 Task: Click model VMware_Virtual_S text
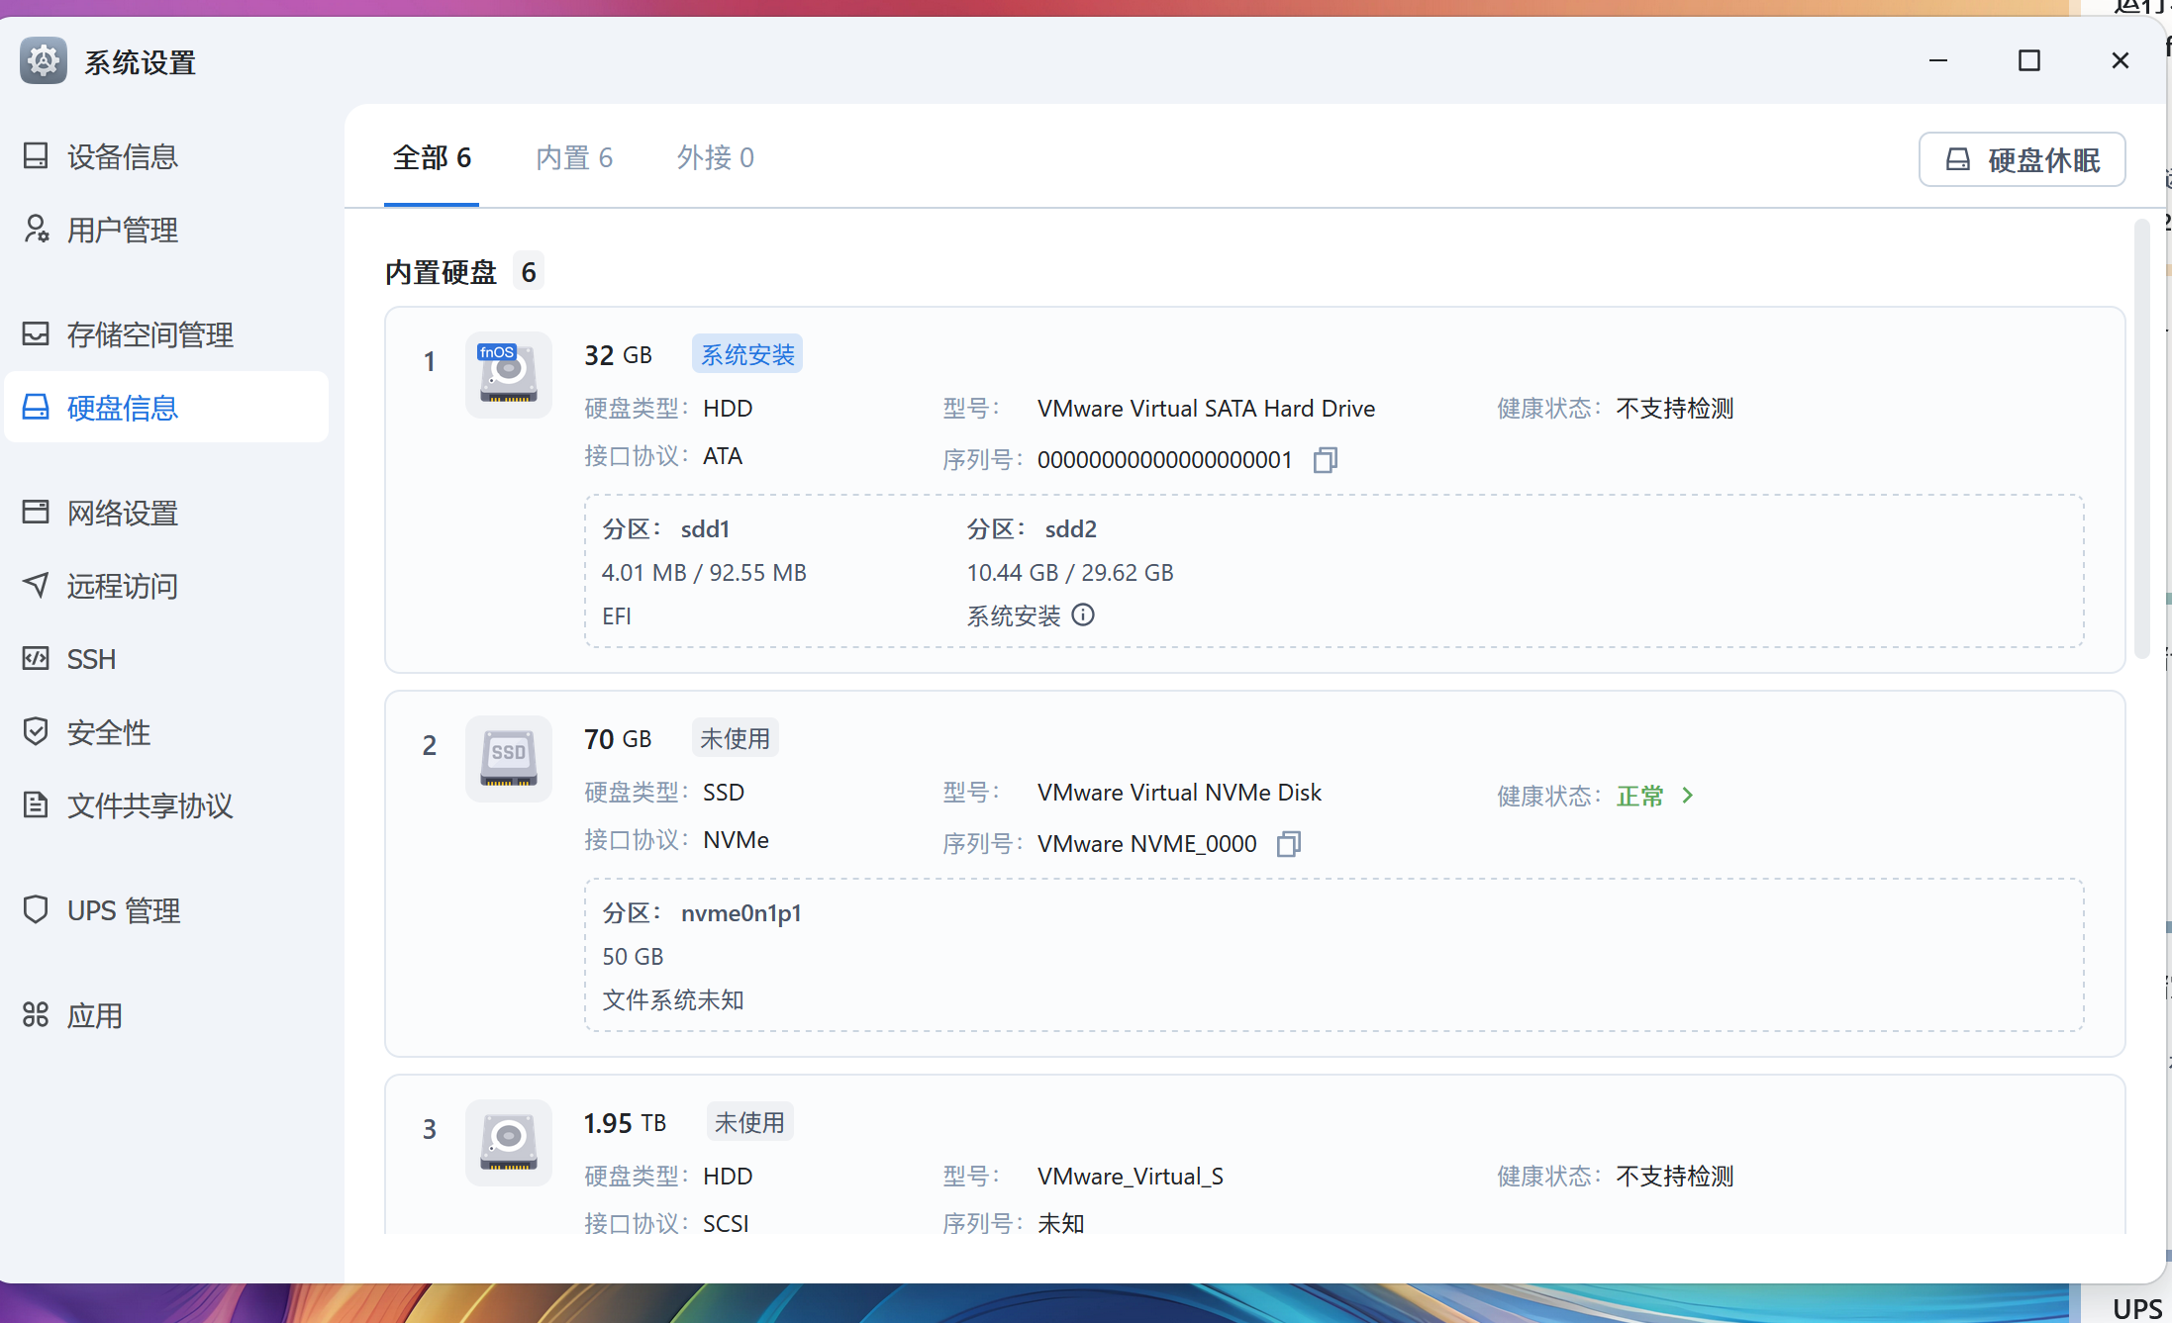coord(1131,1177)
